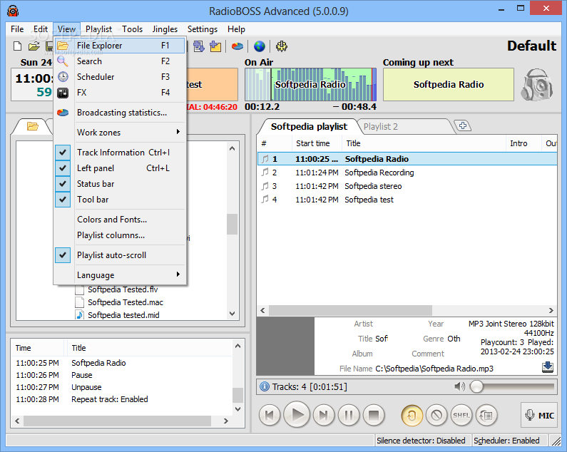Click the large Play button
This screenshot has width=567, height=452.
[x=297, y=414]
